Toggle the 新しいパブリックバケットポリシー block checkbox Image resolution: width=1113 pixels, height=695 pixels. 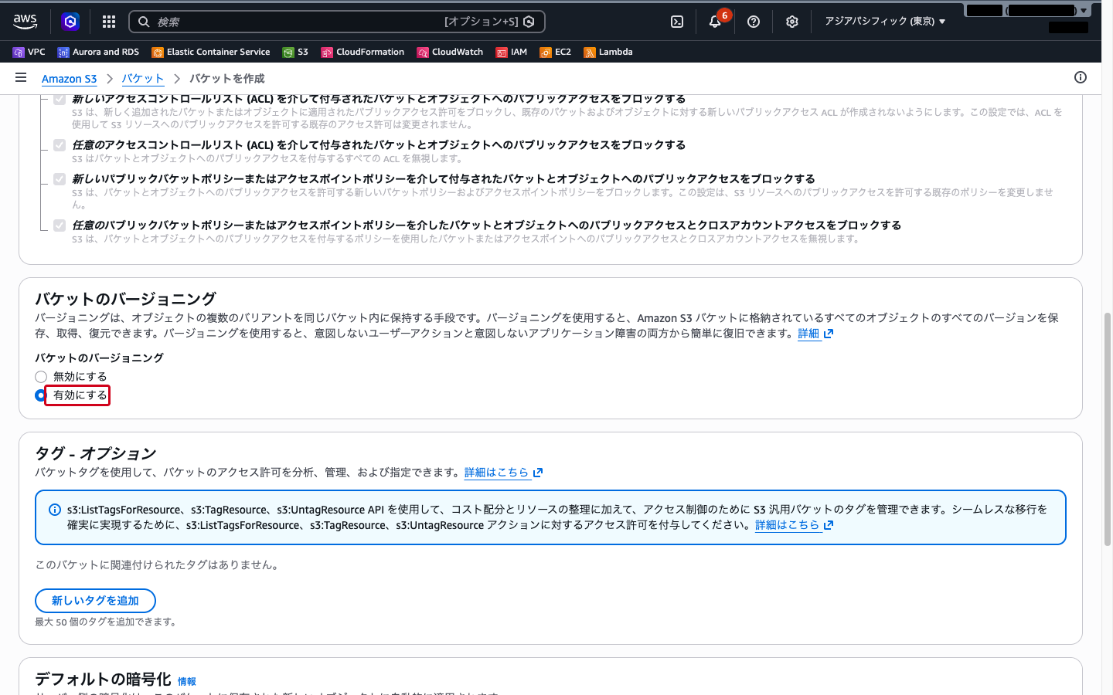click(x=60, y=179)
